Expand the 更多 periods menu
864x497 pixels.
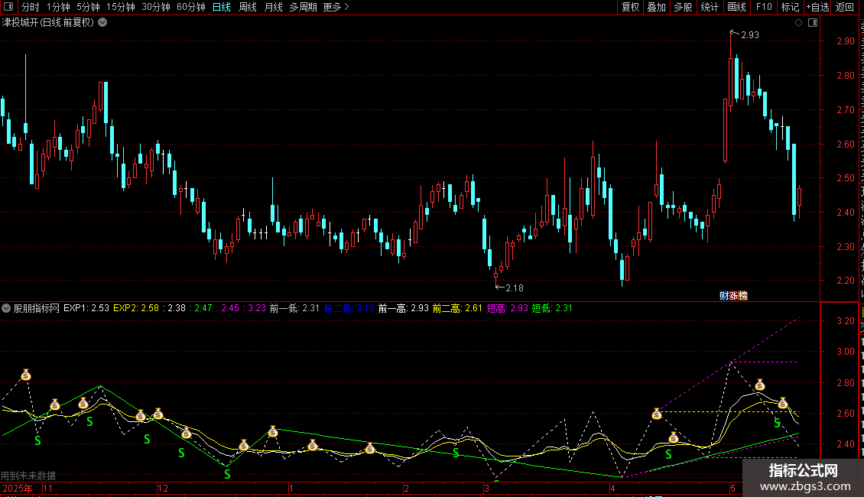pyautogui.click(x=336, y=7)
